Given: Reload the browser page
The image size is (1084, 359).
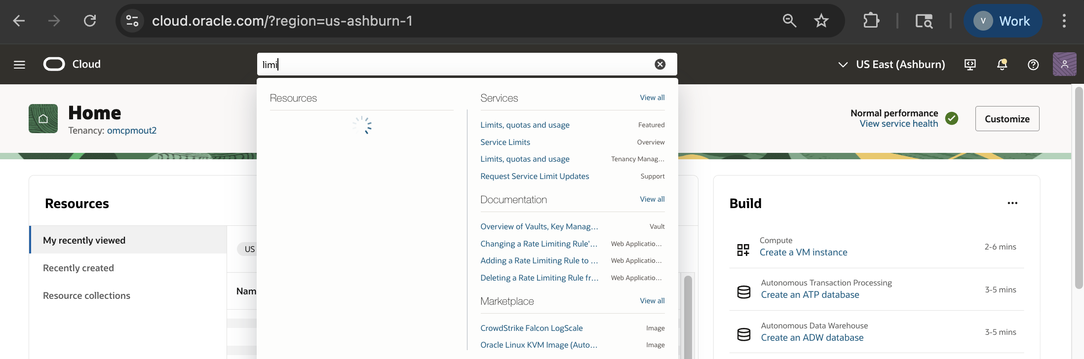Looking at the screenshot, I should [90, 21].
